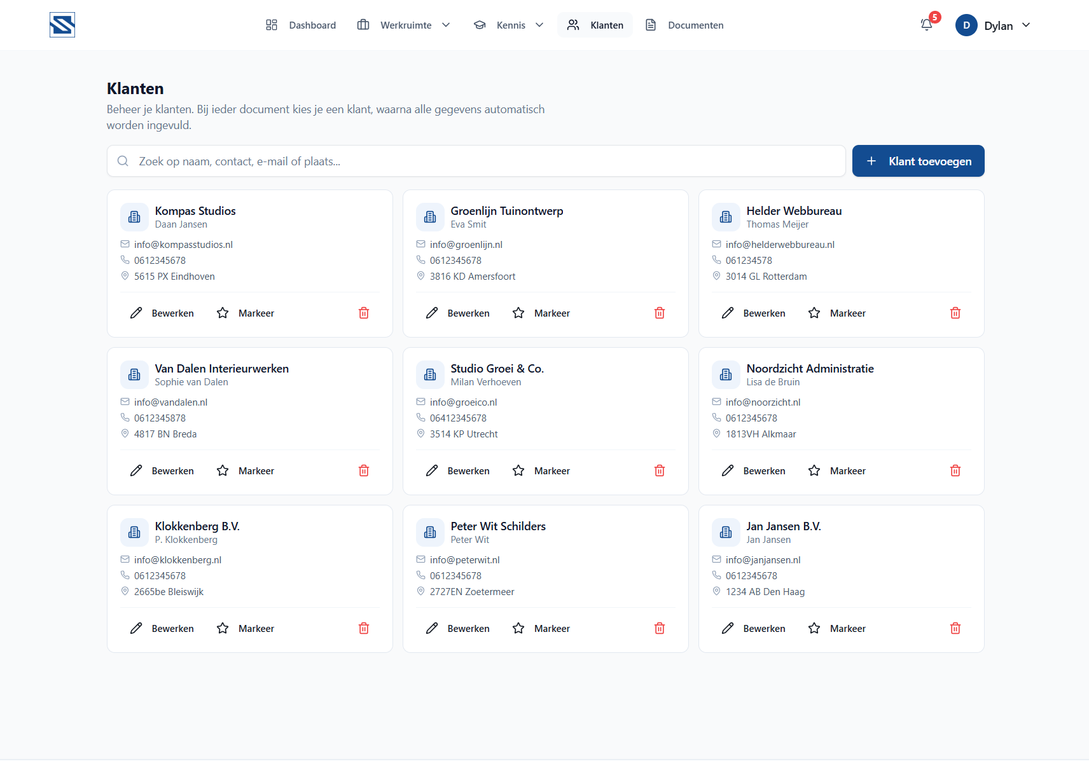Click Kompas Studios building icon
The image size is (1089, 761).
[x=134, y=217]
